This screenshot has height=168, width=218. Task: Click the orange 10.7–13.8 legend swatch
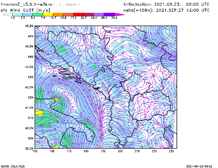point(58,14)
